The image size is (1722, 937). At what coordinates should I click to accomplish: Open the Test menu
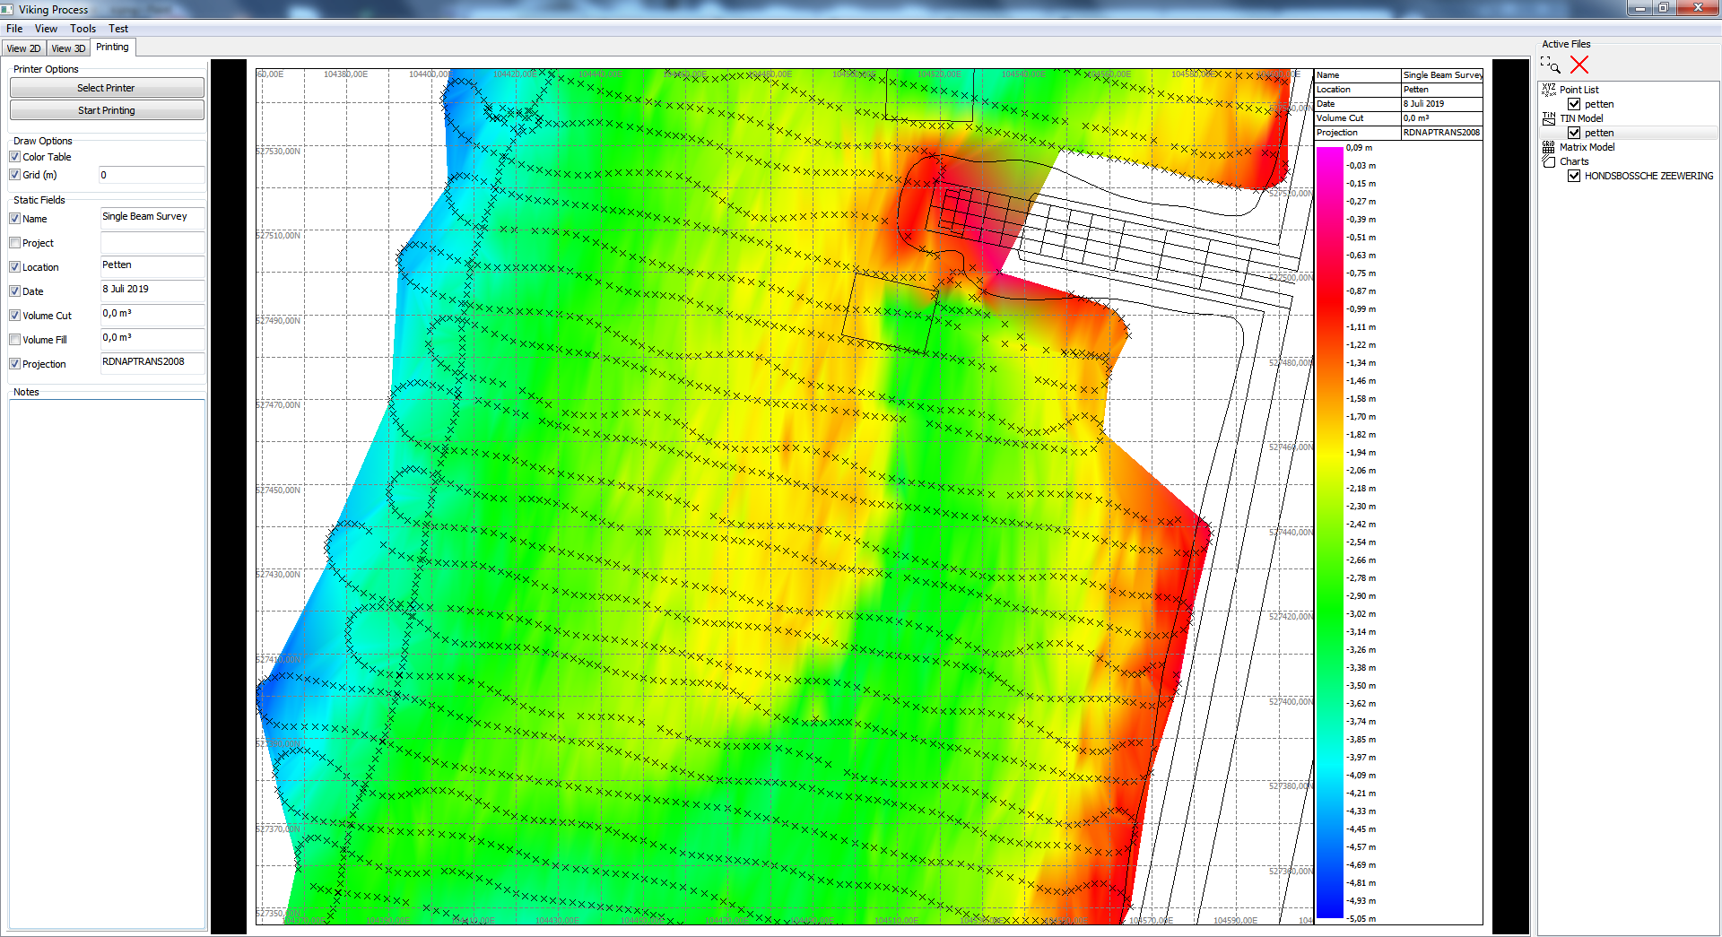click(118, 29)
